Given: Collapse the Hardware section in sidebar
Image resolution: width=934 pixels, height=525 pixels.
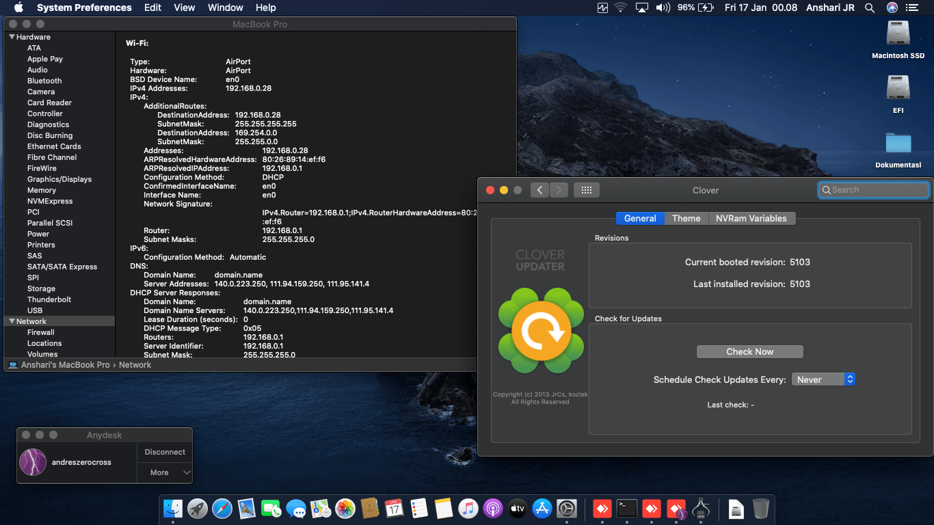Looking at the screenshot, I should [12, 37].
